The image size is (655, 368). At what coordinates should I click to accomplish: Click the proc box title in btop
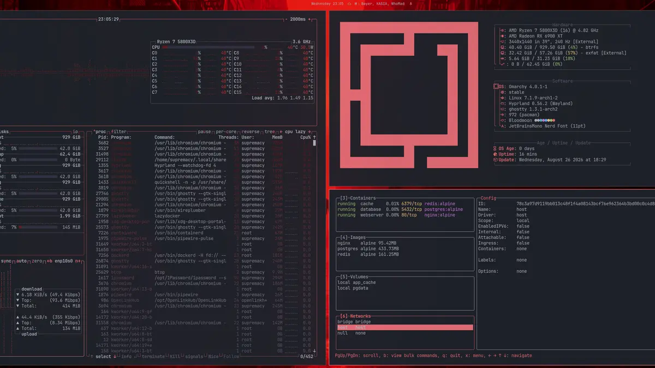click(x=100, y=132)
